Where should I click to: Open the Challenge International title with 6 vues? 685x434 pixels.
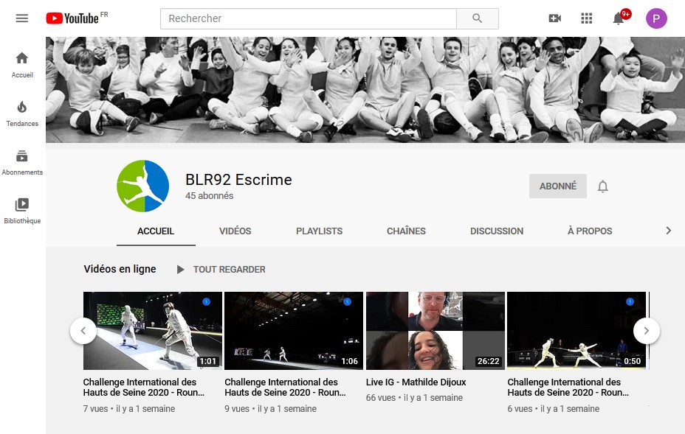[x=568, y=388]
